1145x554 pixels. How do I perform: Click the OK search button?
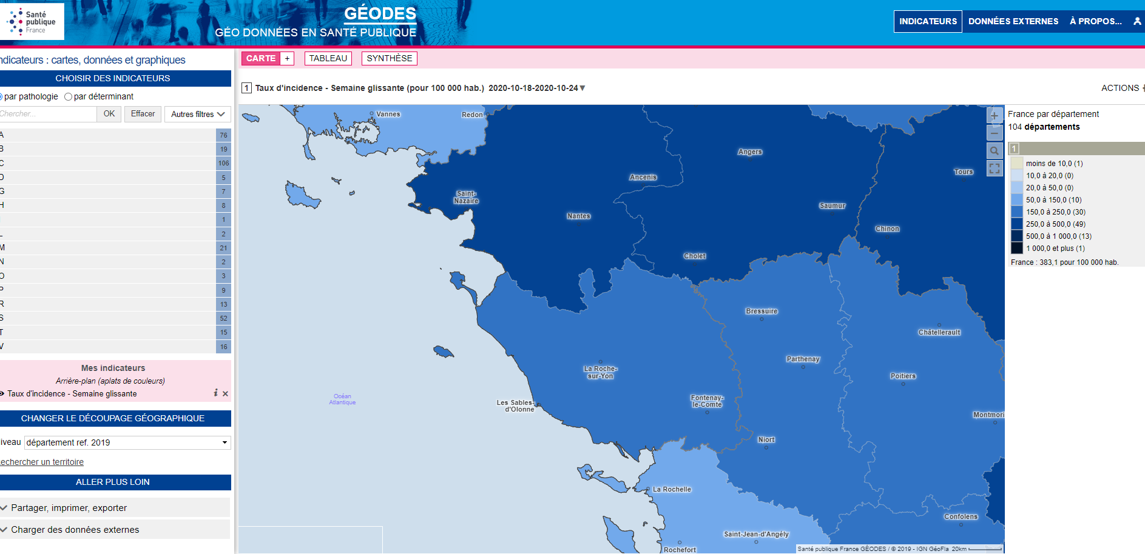pos(109,114)
